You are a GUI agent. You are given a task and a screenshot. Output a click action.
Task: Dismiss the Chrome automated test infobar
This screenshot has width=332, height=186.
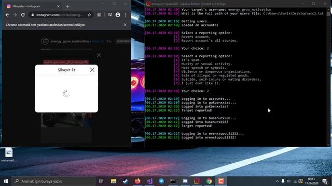[125, 25]
